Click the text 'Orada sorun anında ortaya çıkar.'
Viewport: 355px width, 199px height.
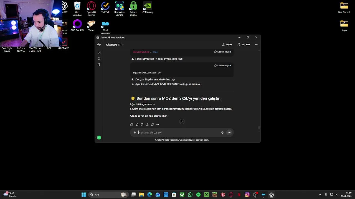click(149, 116)
